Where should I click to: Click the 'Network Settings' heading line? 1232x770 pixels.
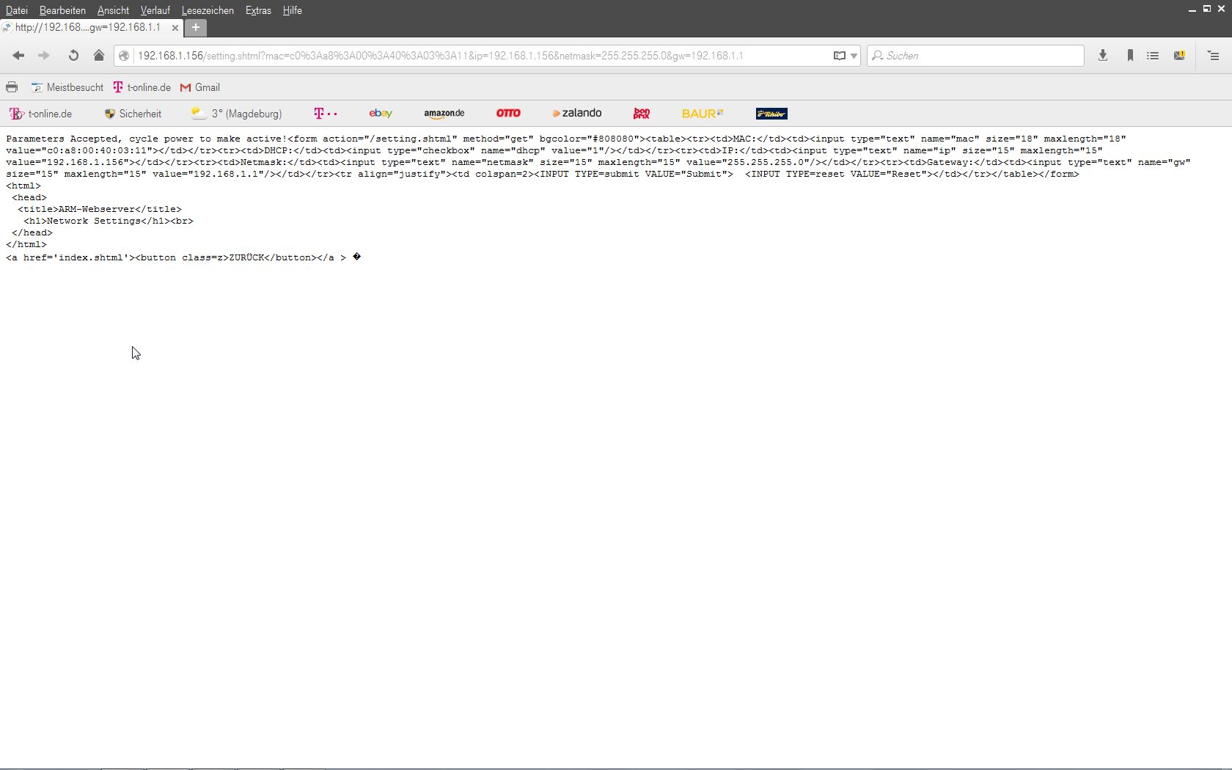tap(109, 221)
